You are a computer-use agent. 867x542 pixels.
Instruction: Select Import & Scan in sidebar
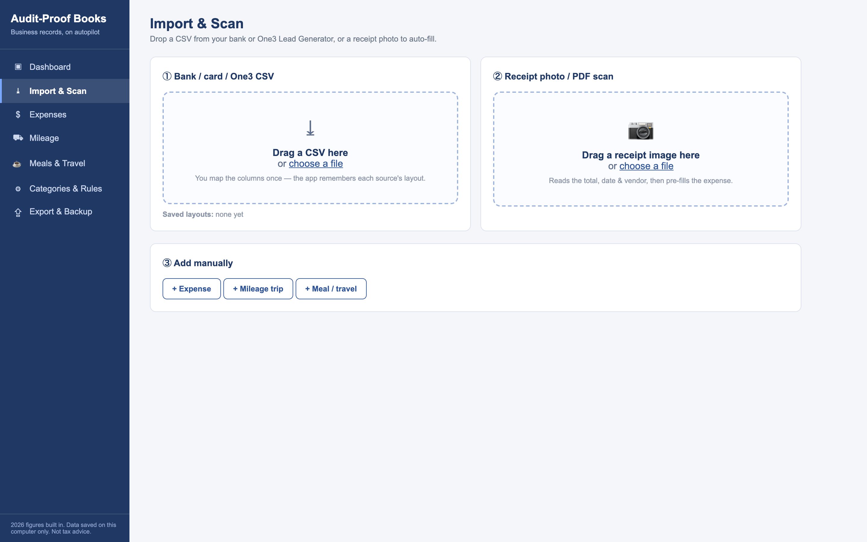pyautogui.click(x=65, y=91)
